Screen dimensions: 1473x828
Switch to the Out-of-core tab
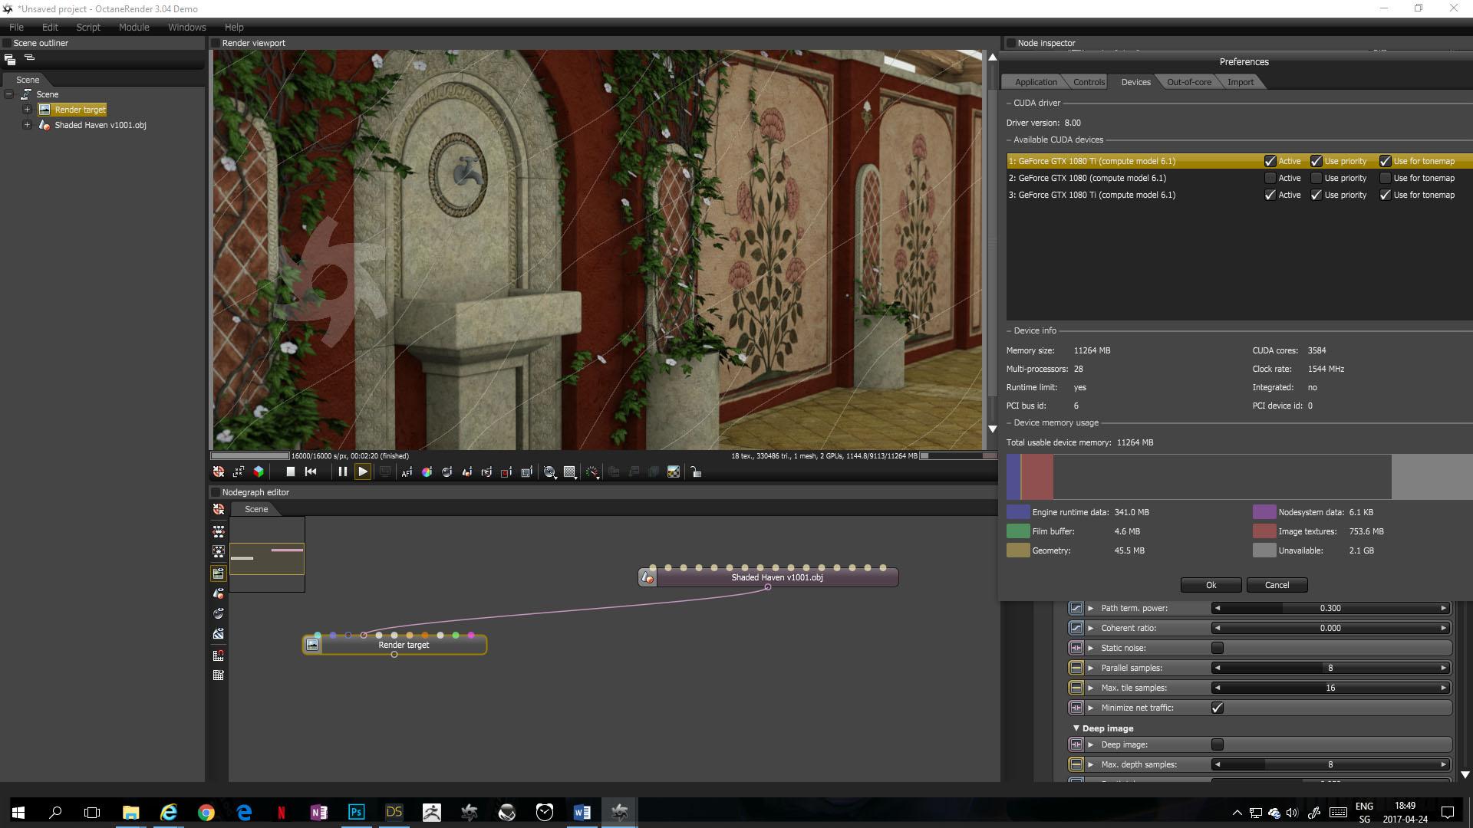pyautogui.click(x=1188, y=82)
